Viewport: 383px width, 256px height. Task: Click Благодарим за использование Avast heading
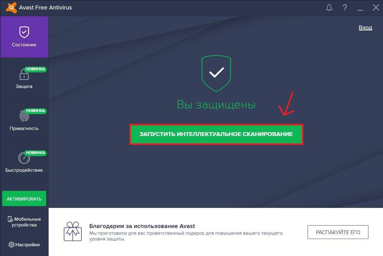pyautogui.click(x=142, y=226)
